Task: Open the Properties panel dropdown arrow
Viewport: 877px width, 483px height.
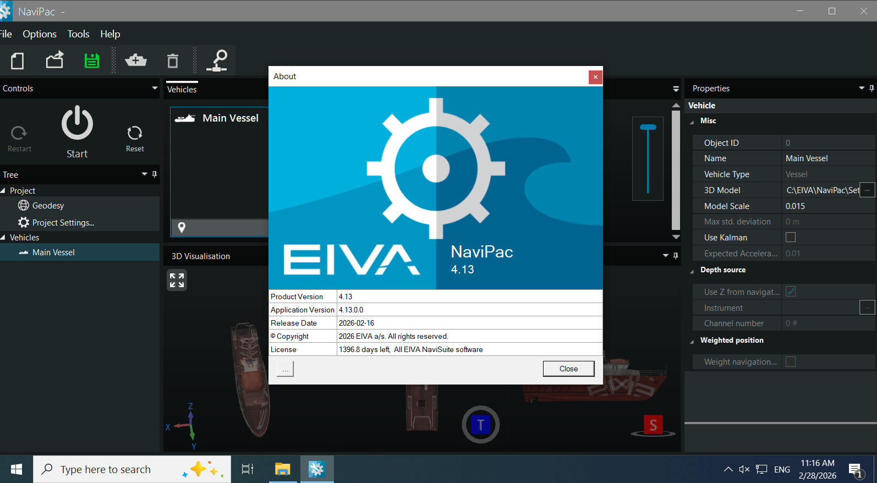Action: click(862, 88)
